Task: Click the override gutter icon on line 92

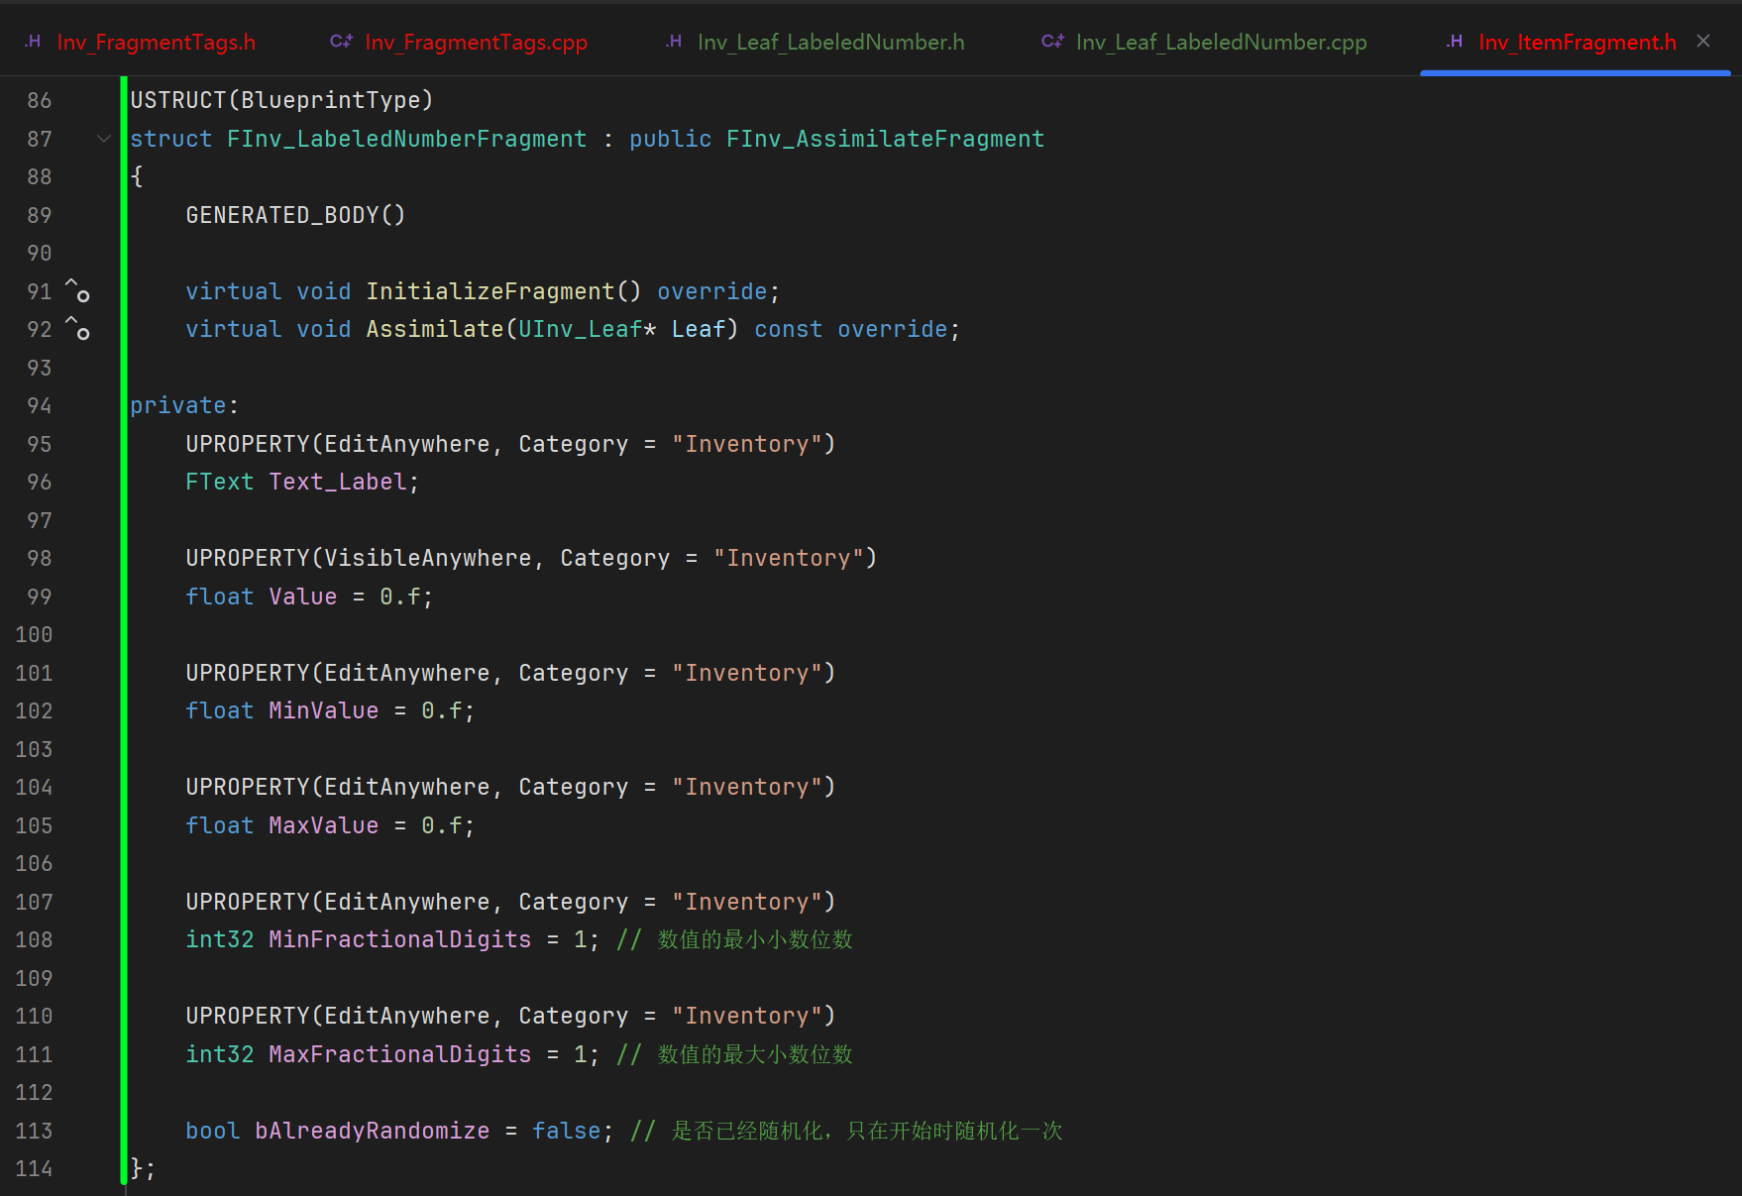Action: click(77, 328)
